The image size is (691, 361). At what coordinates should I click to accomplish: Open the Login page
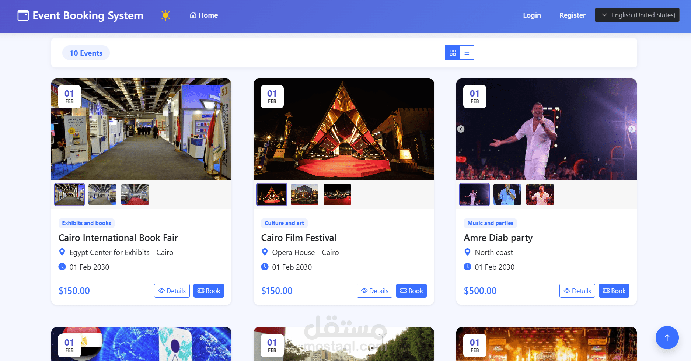[x=532, y=15]
